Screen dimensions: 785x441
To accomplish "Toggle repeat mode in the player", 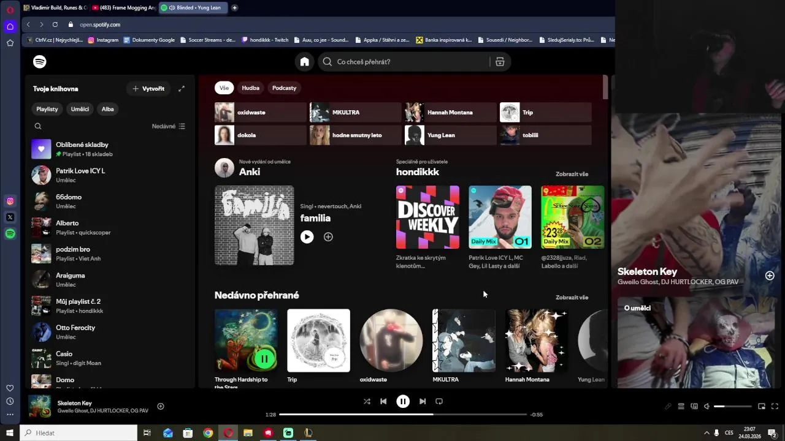I will (x=439, y=401).
